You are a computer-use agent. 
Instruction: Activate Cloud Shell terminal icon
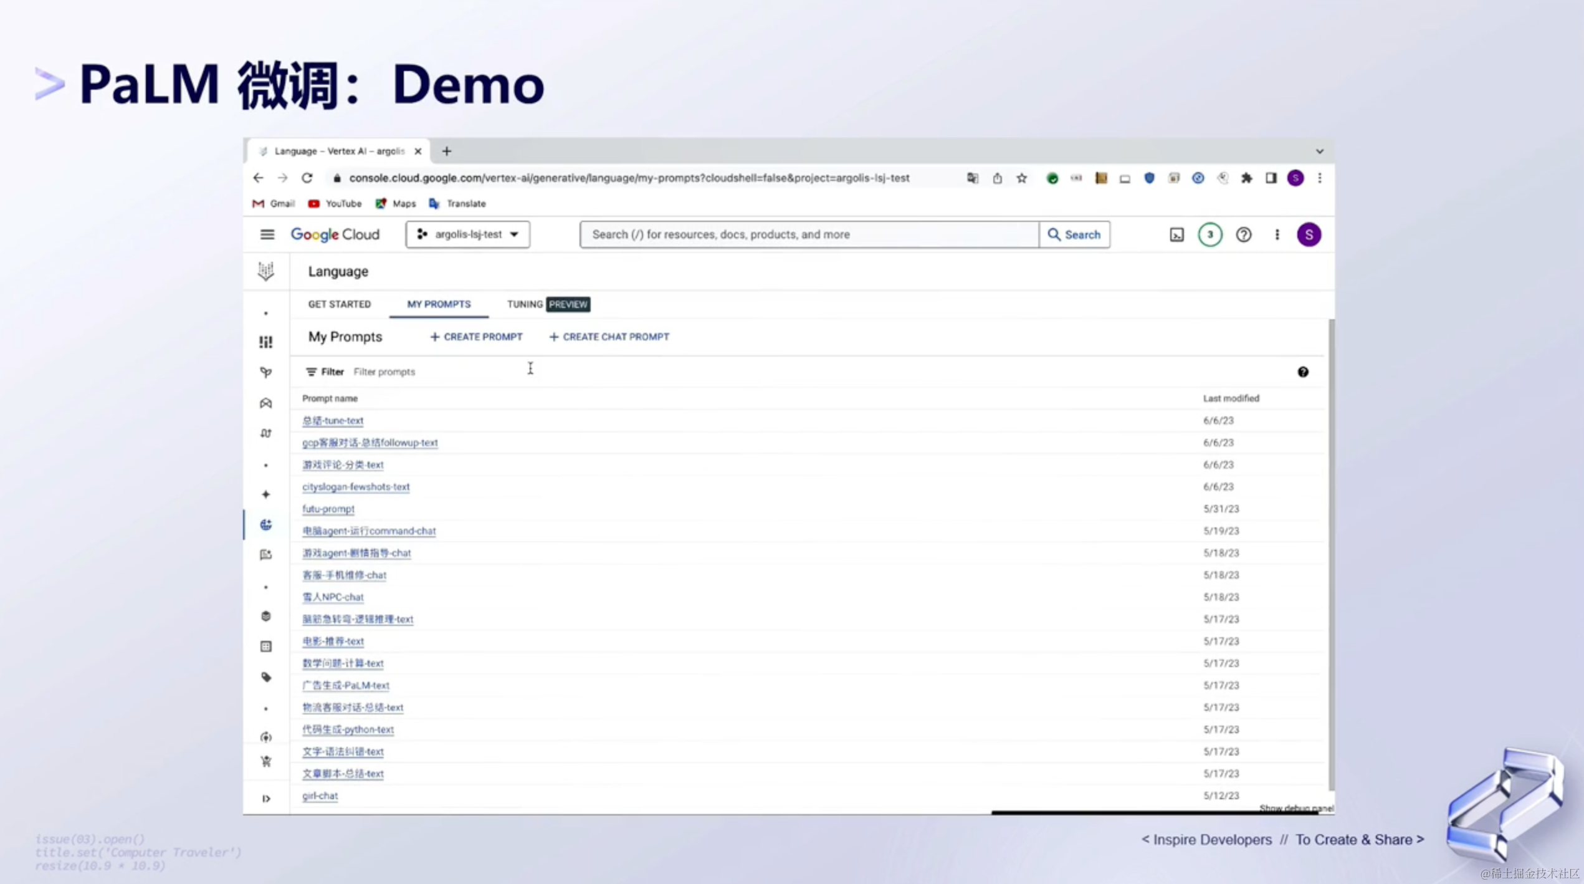click(x=1176, y=235)
